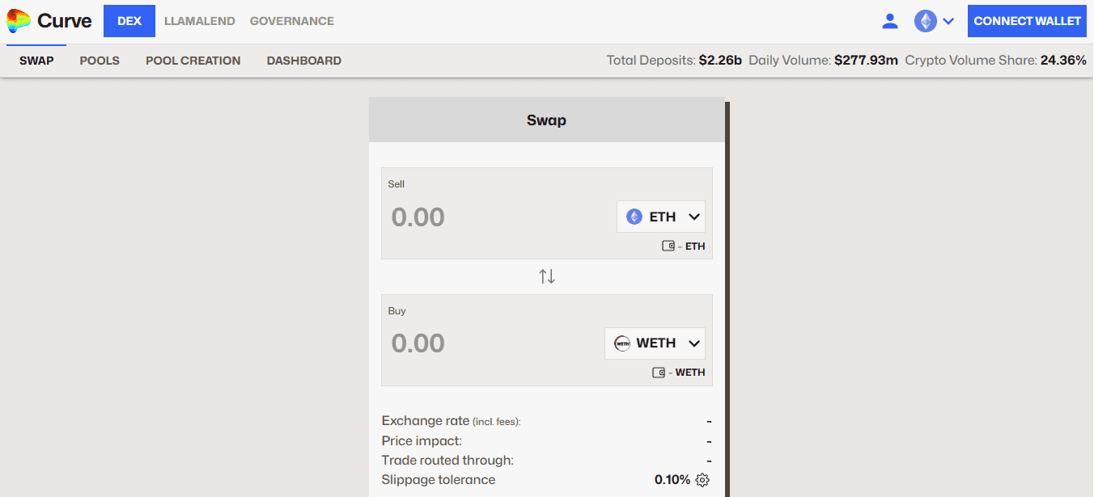Click the wallet balance icon for WETH
Screen dimensions: 1094x497
(659, 373)
